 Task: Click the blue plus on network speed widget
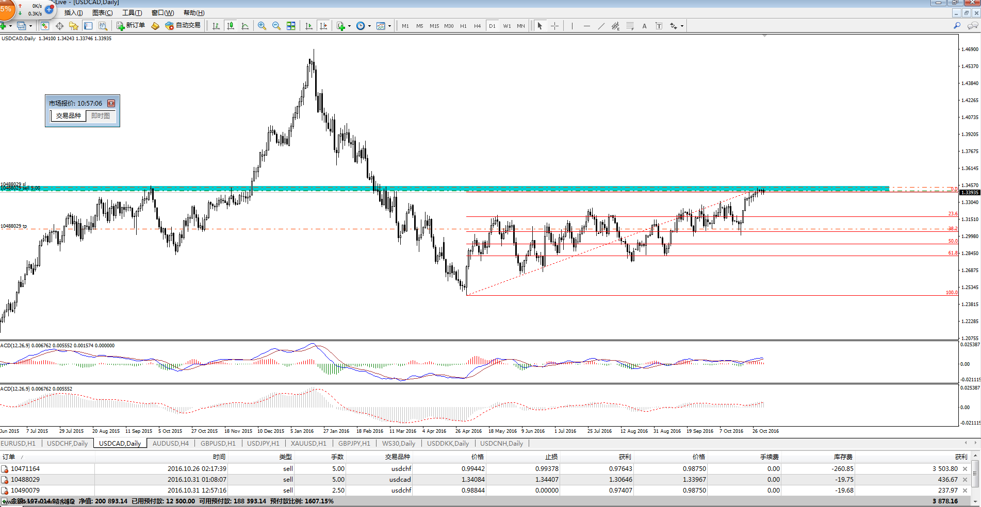(50, 9)
